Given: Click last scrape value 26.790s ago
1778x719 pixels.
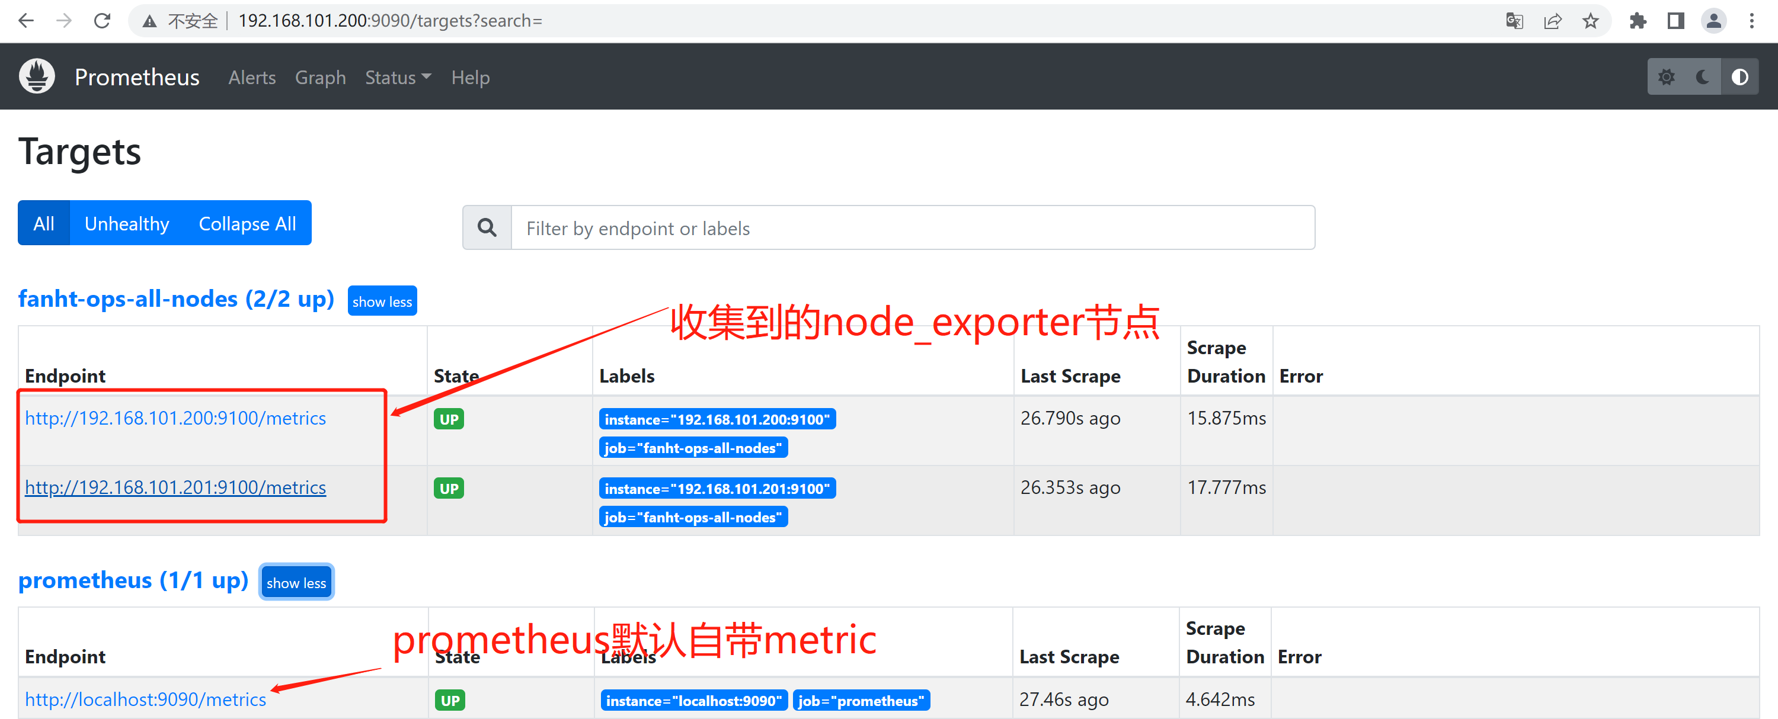Looking at the screenshot, I should (x=1070, y=418).
